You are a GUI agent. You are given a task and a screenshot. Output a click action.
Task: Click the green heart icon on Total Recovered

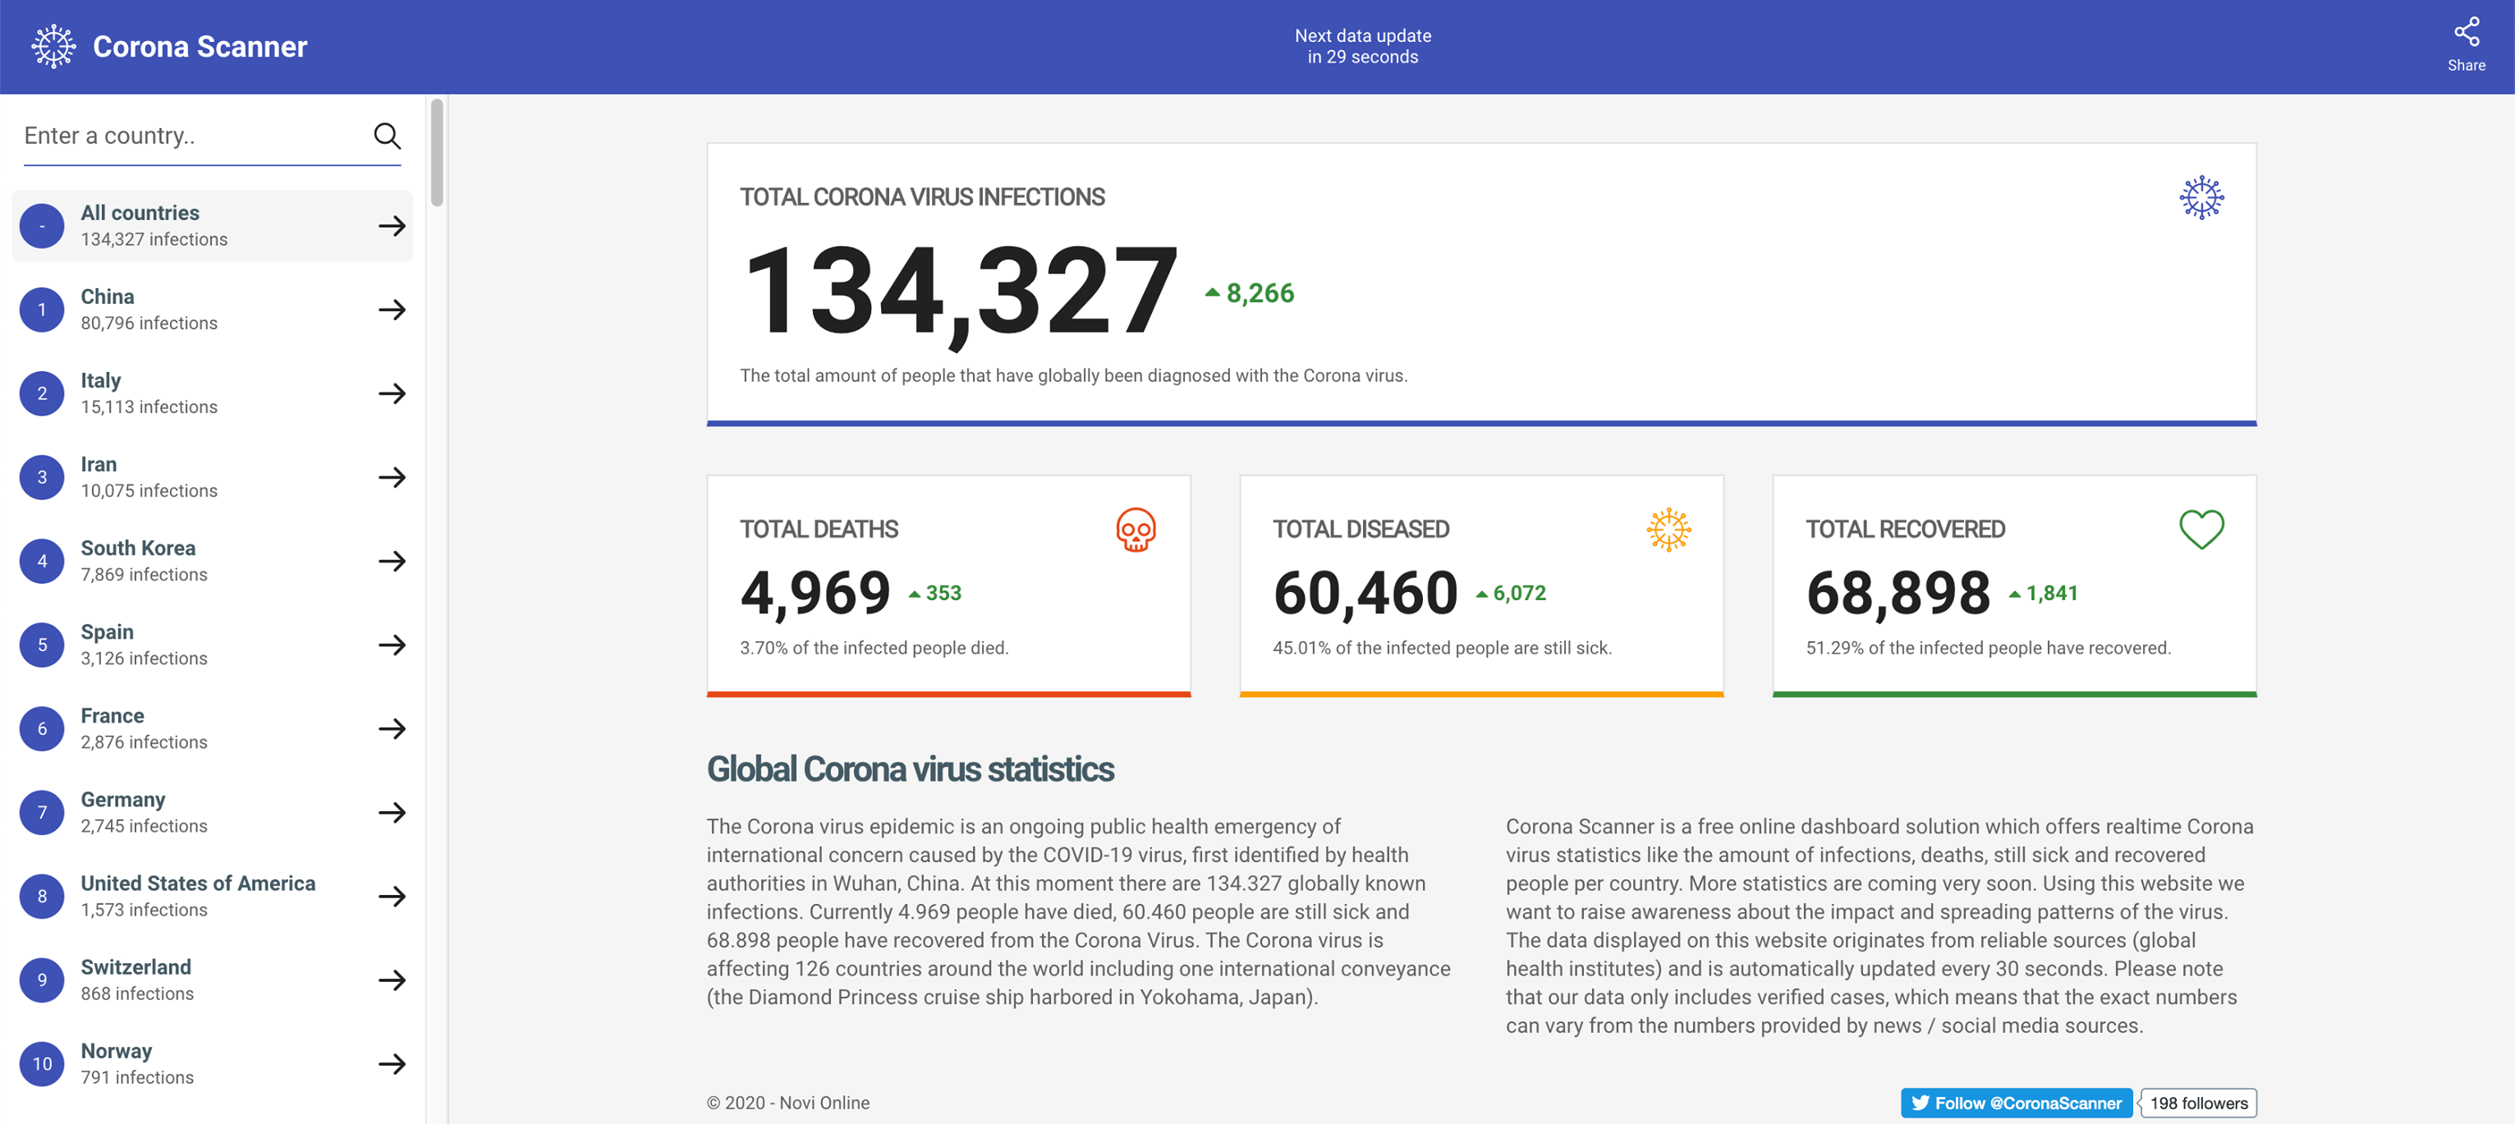[x=2201, y=530]
